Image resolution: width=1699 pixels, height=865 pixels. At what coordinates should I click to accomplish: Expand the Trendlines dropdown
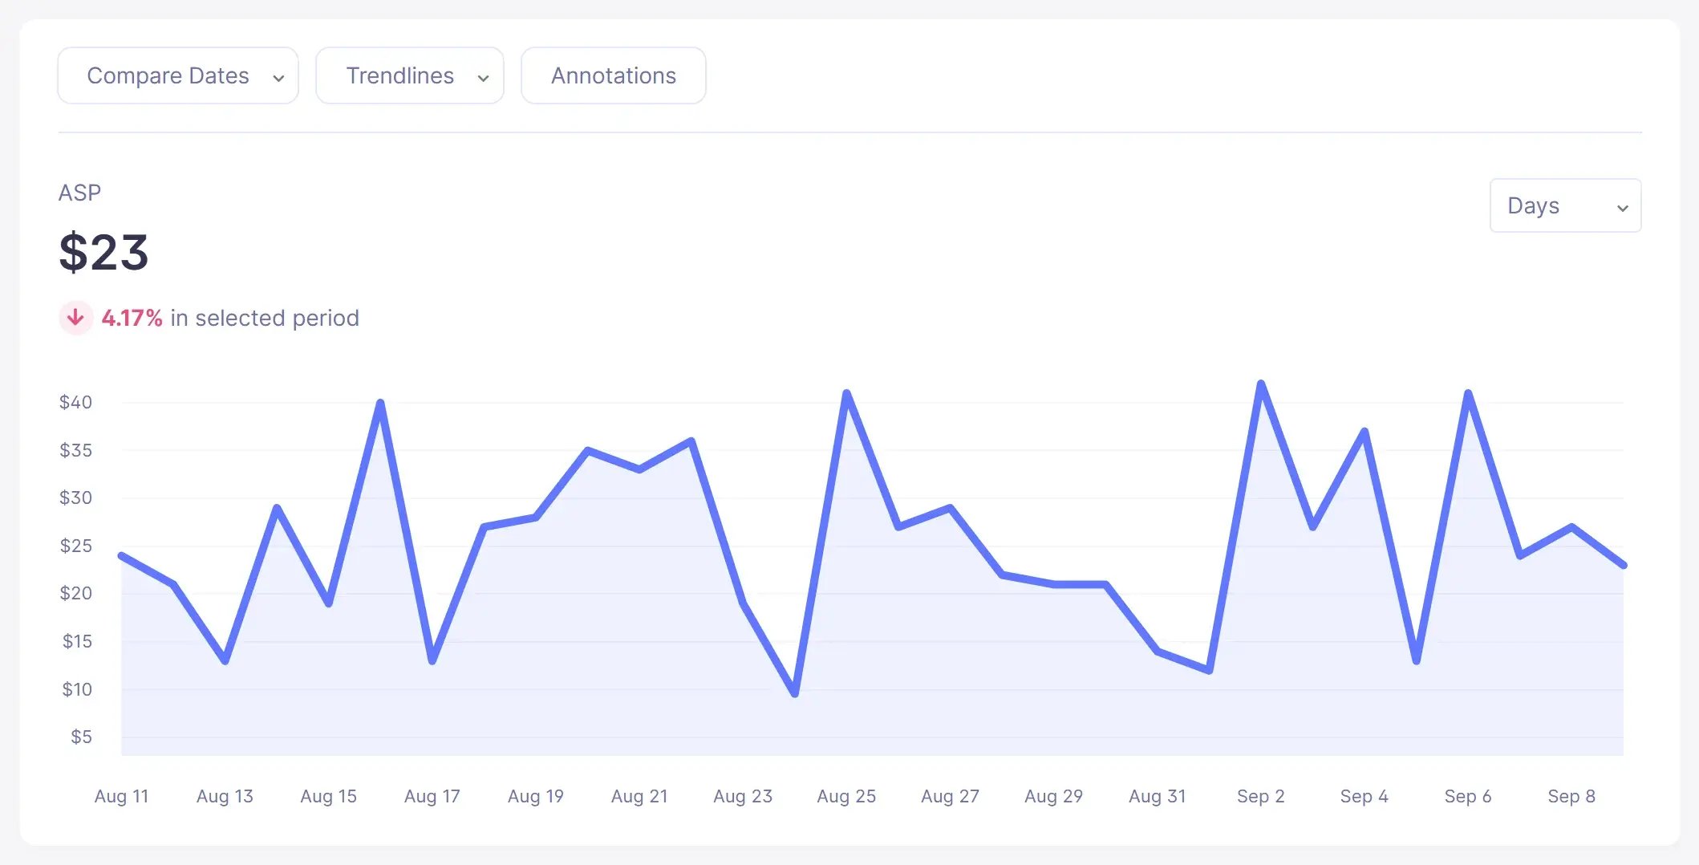[410, 75]
